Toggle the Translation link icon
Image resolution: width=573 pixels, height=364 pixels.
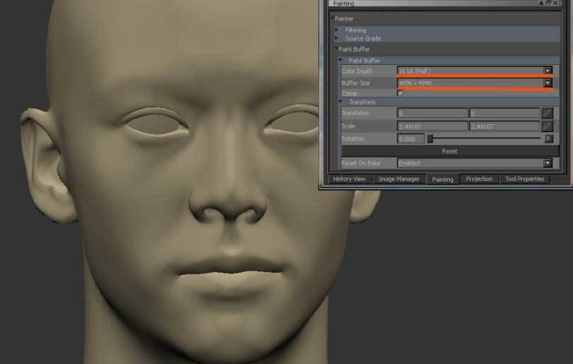547,113
